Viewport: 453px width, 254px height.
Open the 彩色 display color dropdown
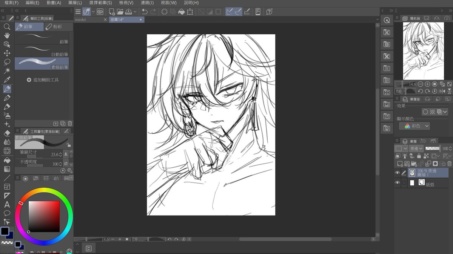pyautogui.click(x=414, y=126)
